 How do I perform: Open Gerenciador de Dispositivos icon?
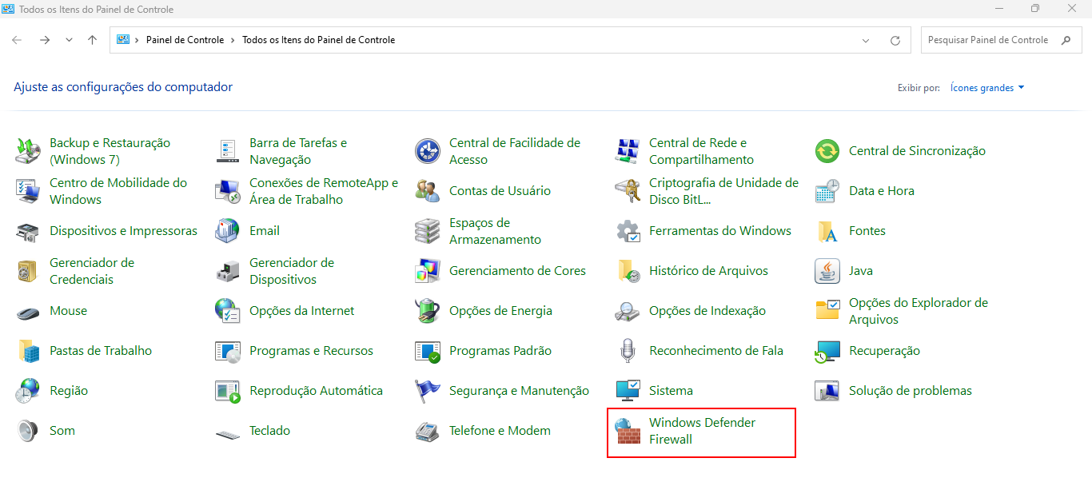click(x=228, y=271)
